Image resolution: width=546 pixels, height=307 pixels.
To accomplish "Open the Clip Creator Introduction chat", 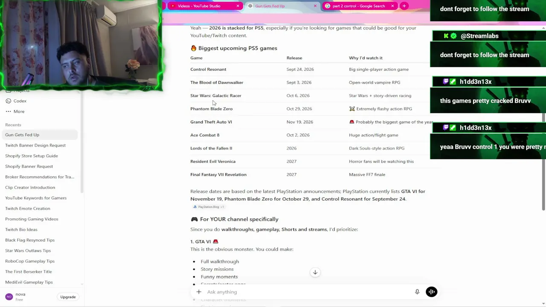I will click(x=30, y=187).
